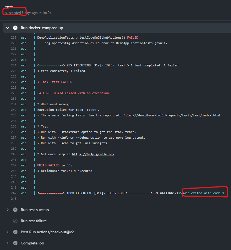The width and height of the screenshot is (231, 250).
Task: Collapse the Run docker-compose up step
Action: pos(7,28)
